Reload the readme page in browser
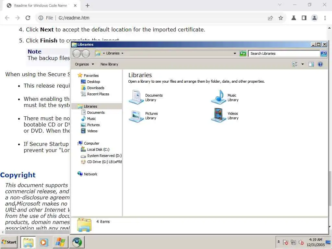Image resolution: width=332 pixels, height=249 pixels. [x=28, y=18]
